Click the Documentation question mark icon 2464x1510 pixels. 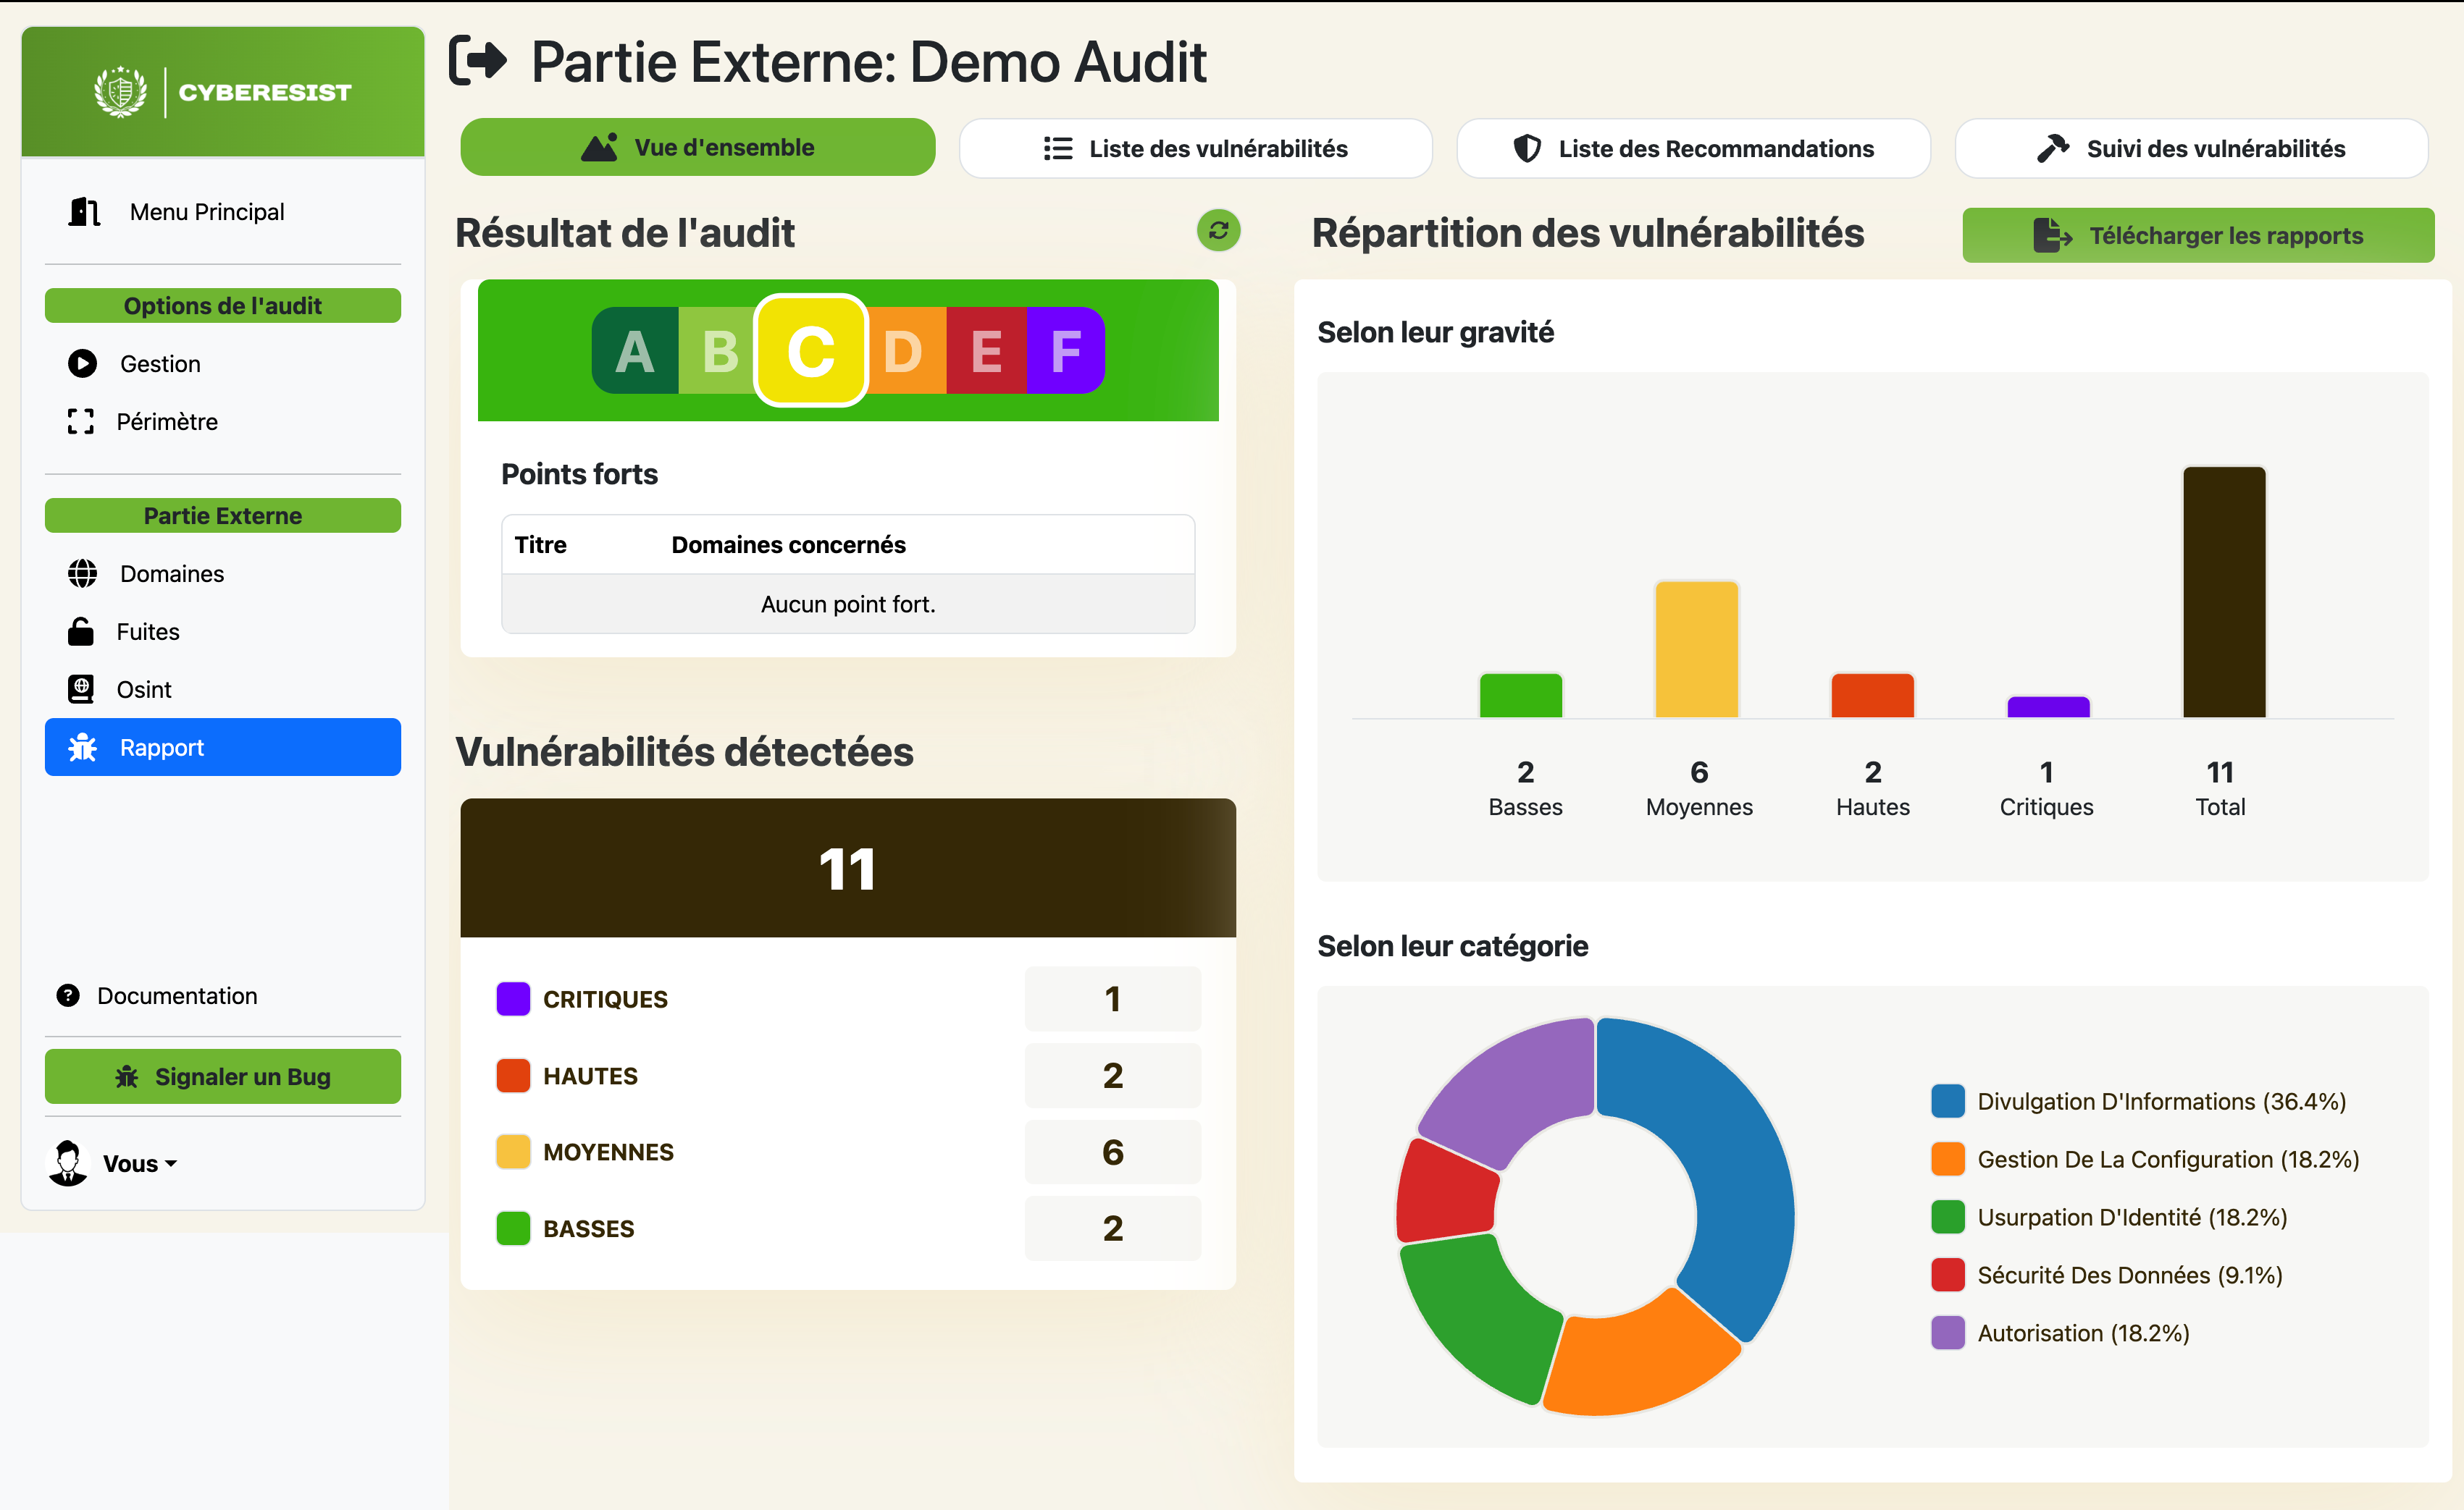tap(68, 995)
